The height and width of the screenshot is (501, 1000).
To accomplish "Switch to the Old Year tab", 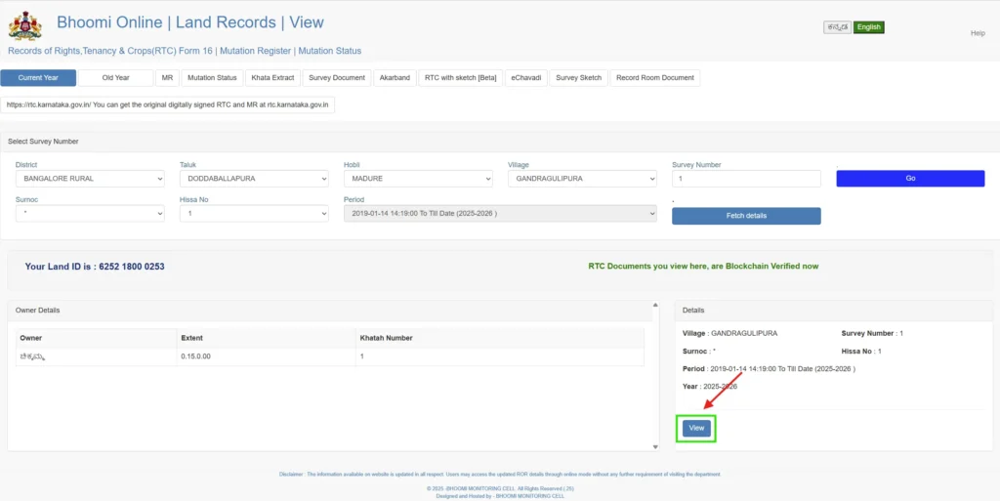I will coord(115,78).
